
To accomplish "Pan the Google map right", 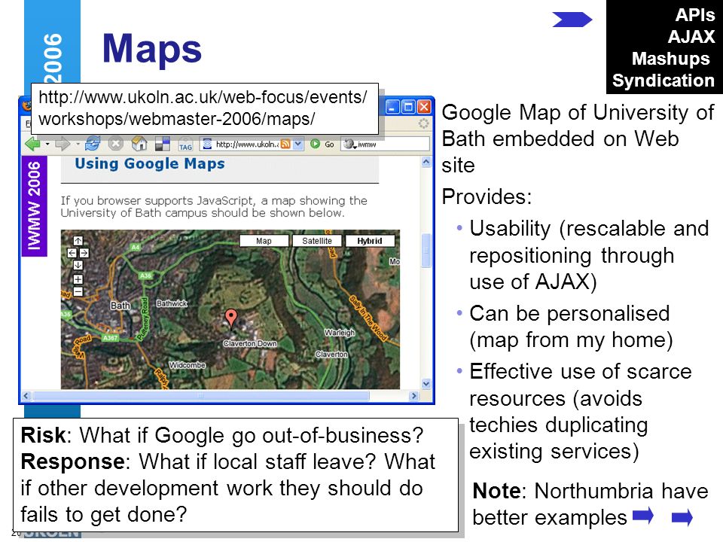I will [84, 253].
